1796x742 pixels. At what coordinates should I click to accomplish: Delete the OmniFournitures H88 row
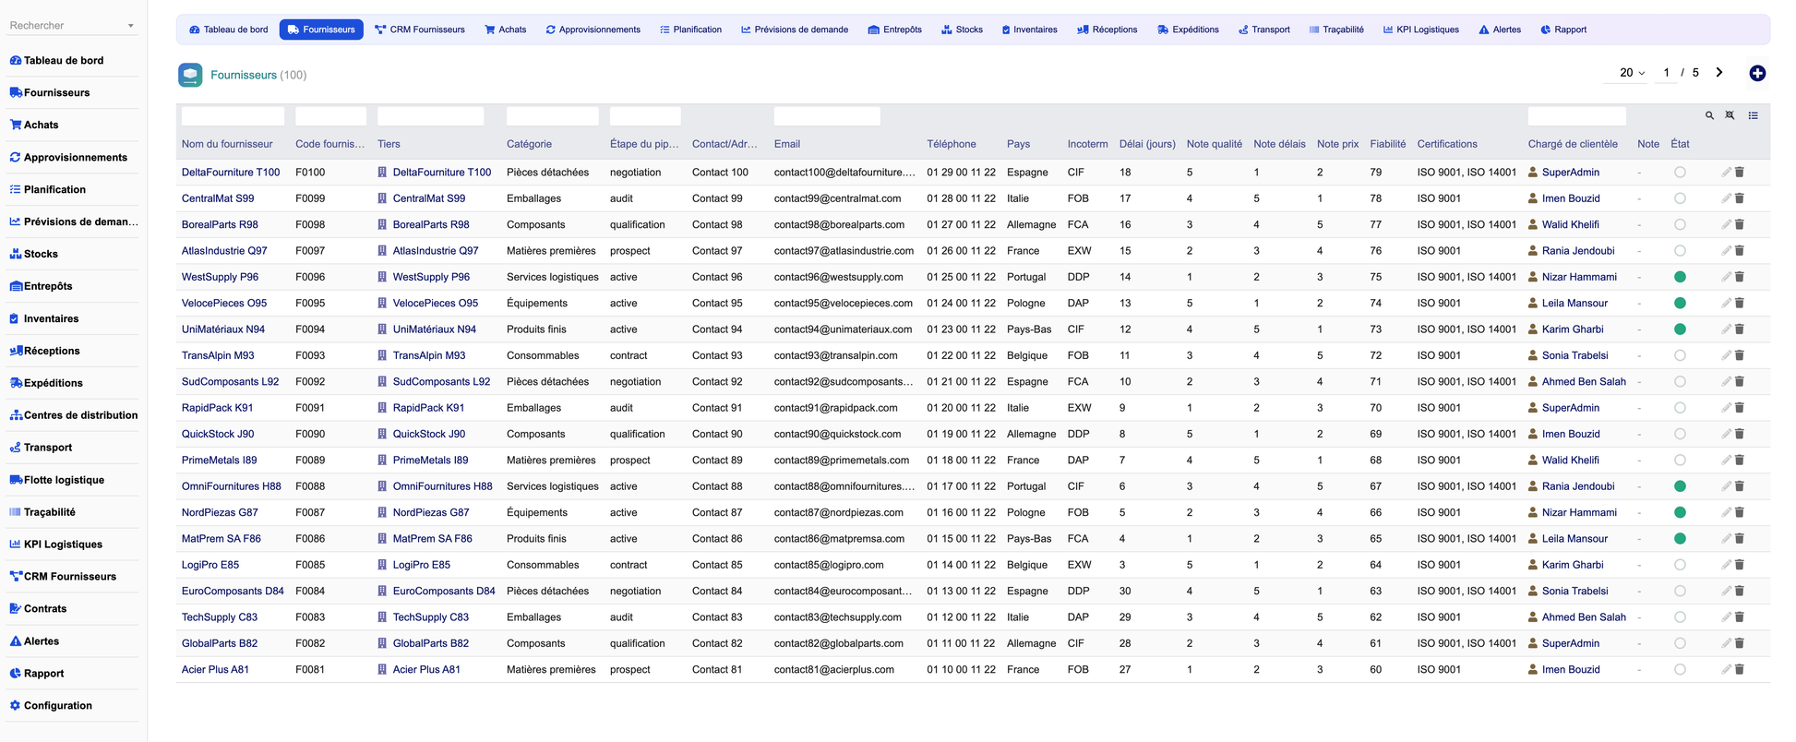point(1740,486)
